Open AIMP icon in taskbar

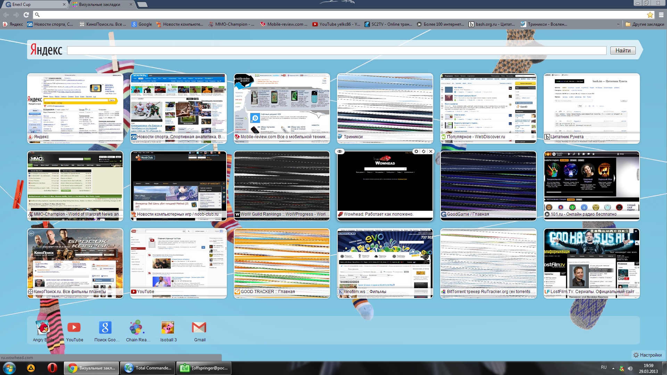pyautogui.click(x=31, y=368)
